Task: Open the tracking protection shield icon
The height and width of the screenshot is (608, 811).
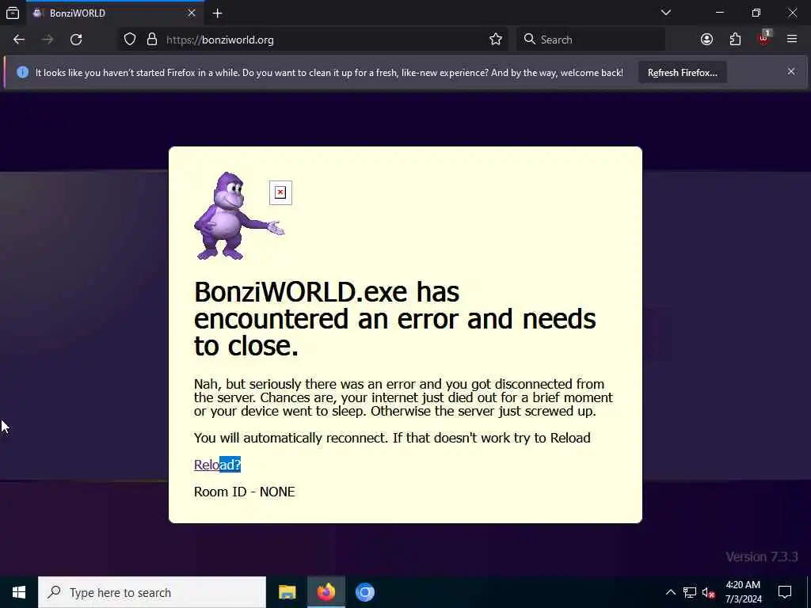Action: [x=130, y=40]
